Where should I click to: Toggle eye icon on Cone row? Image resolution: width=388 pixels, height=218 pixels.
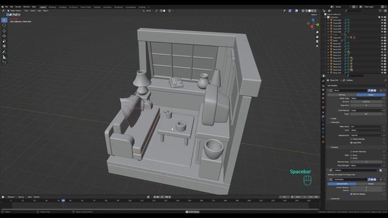click(382, 35)
